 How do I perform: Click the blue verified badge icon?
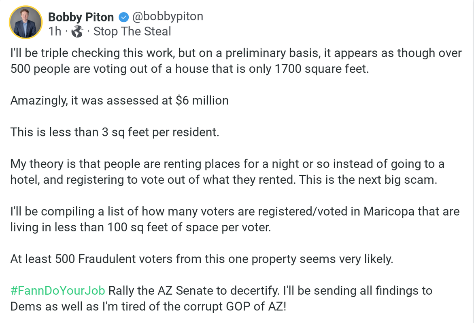pyautogui.click(x=123, y=17)
